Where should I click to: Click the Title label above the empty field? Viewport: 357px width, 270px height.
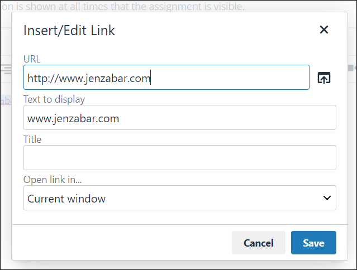pyautogui.click(x=32, y=139)
